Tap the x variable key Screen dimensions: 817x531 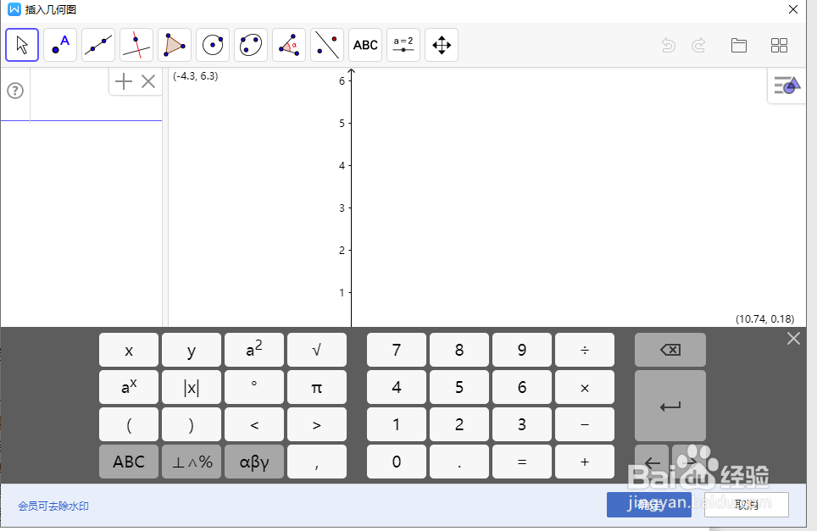129,350
